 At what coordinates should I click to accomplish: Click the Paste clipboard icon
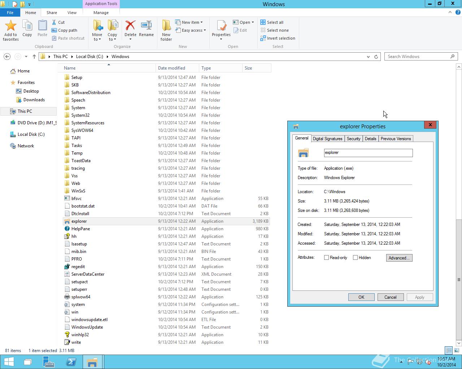pos(42,26)
